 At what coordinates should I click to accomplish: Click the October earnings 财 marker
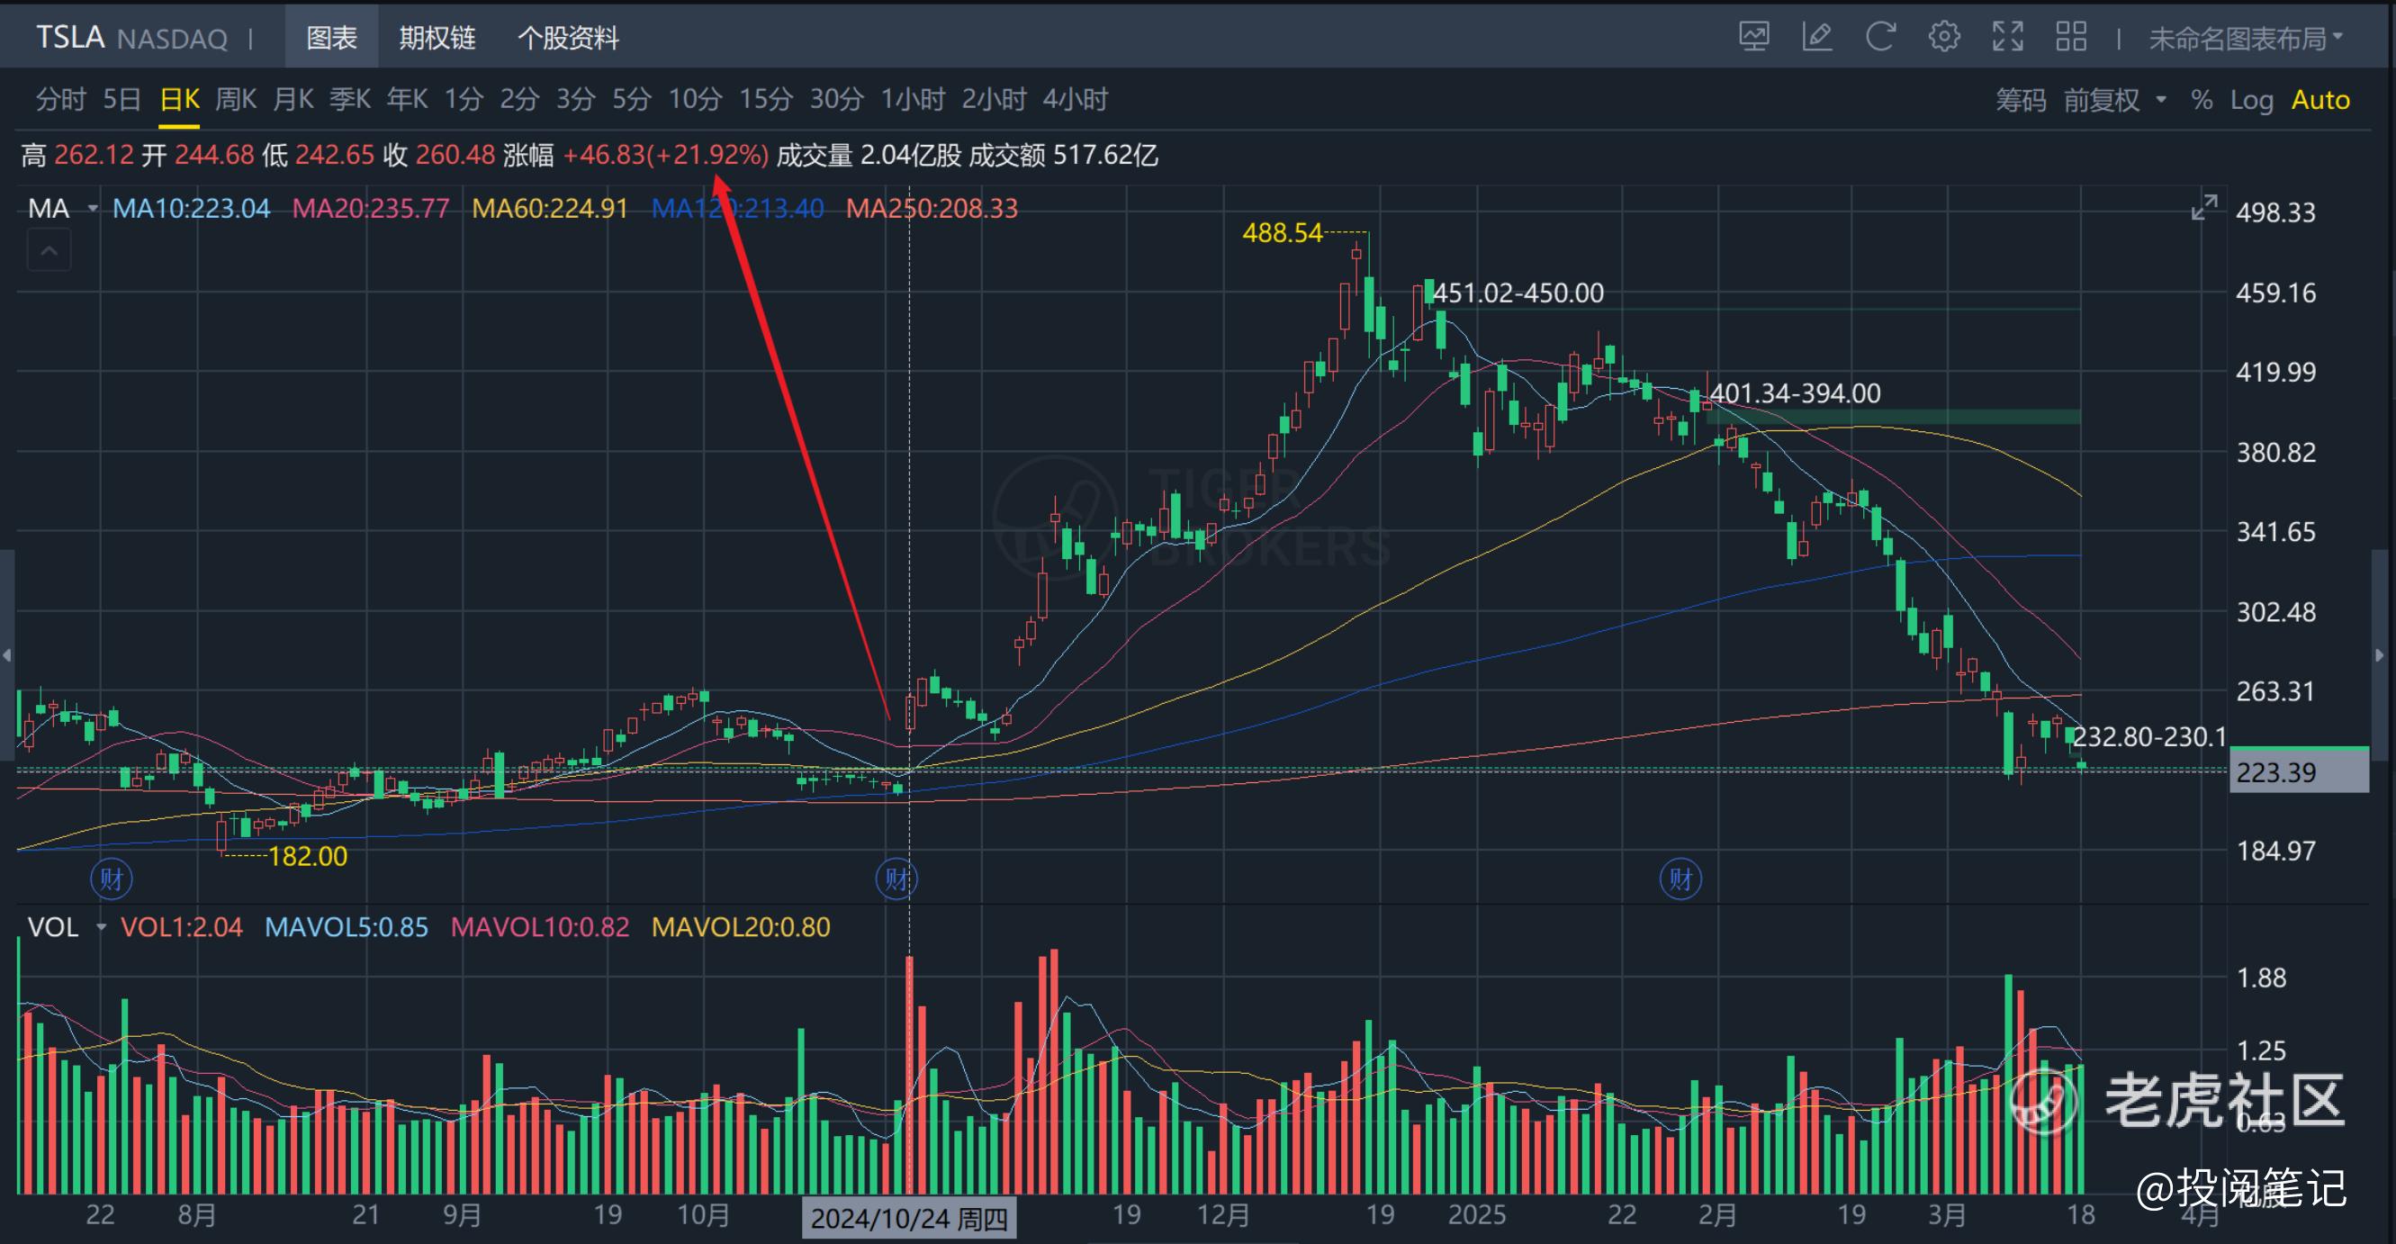click(x=896, y=879)
